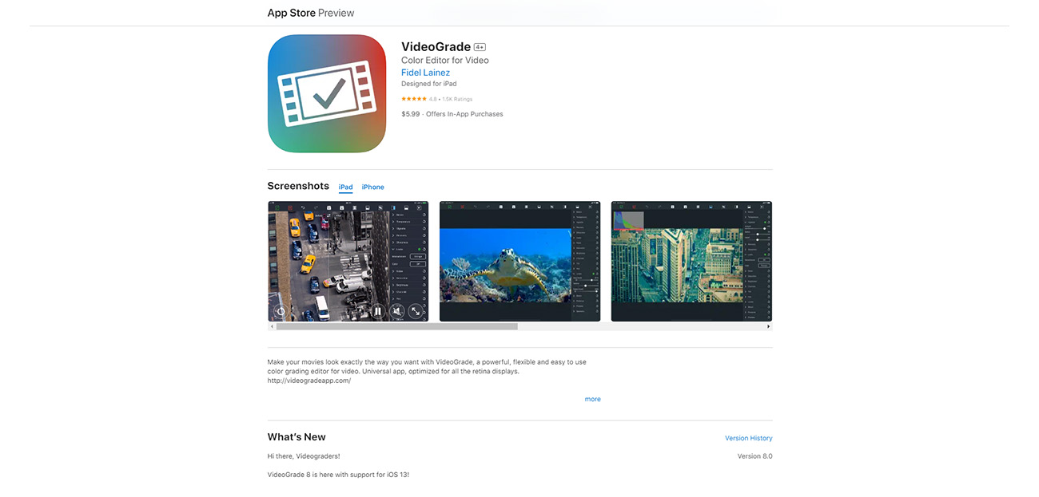This screenshot has width=1039, height=497.
Task: Click the $5.99 price label
Action: coord(410,113)
